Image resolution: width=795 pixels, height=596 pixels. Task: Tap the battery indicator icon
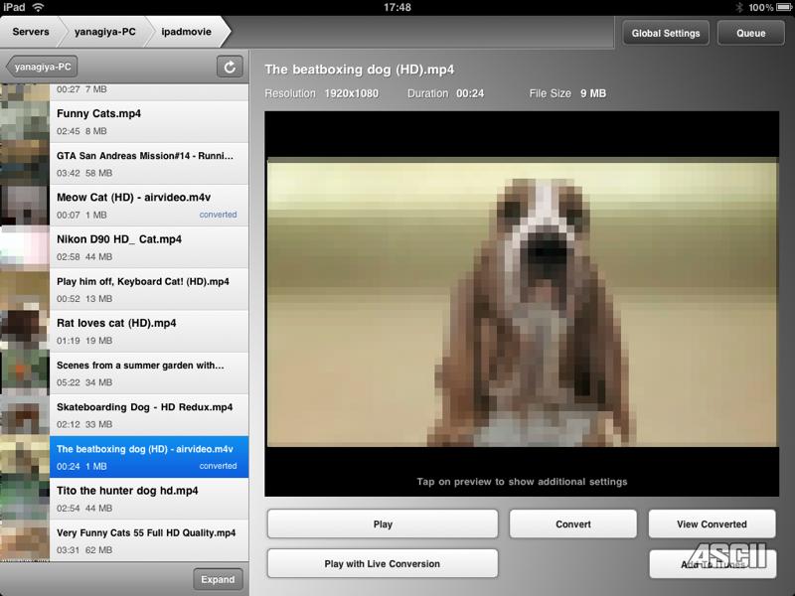pyautogui.click(x=785, y=7)
